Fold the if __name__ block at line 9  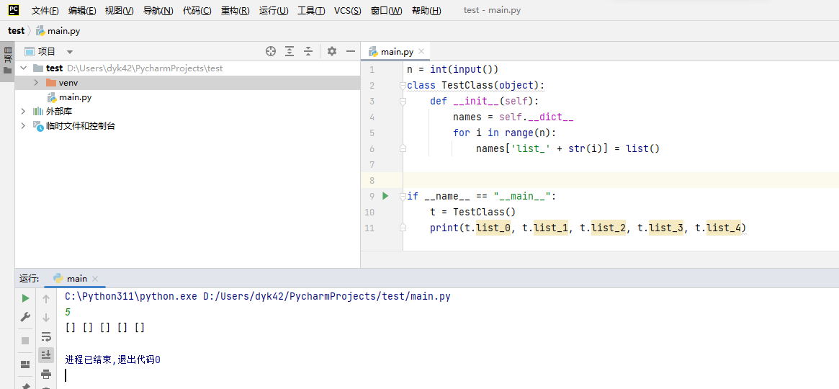click(403, 197)
